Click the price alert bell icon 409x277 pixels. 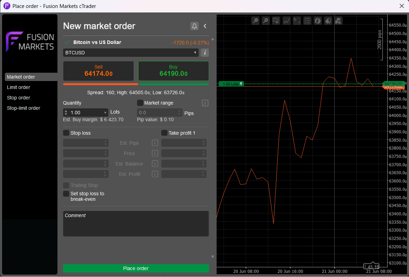(x=194, y=26)
